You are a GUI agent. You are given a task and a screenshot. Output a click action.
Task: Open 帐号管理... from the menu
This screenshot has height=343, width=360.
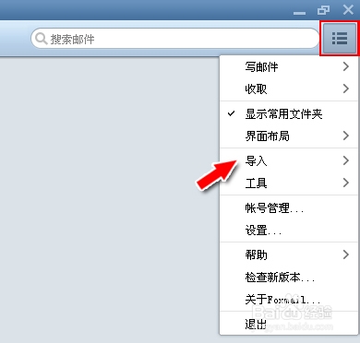289,208
